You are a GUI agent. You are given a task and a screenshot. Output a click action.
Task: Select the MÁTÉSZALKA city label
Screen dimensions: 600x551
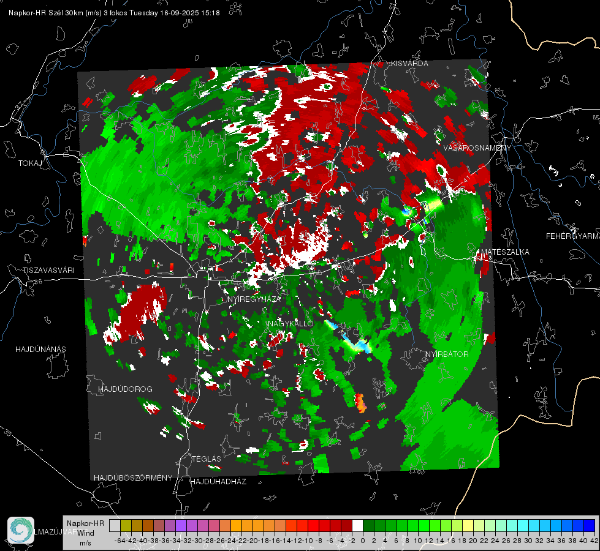[505, 252]
